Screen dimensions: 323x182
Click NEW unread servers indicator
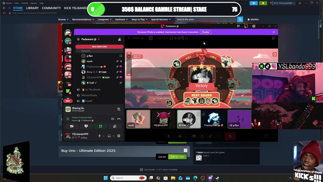pos(68,101)
